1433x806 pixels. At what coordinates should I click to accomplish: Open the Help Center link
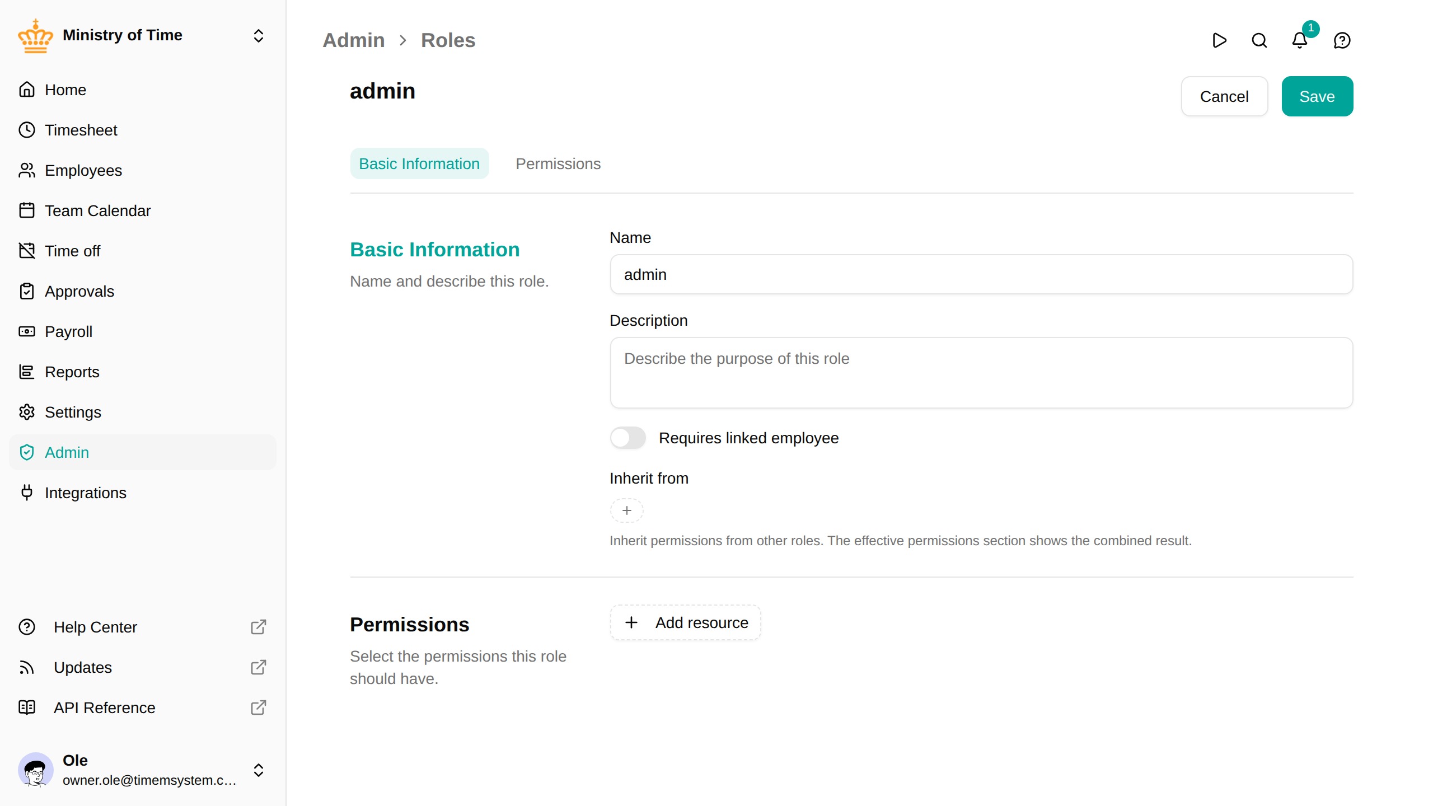pos(143,627)
